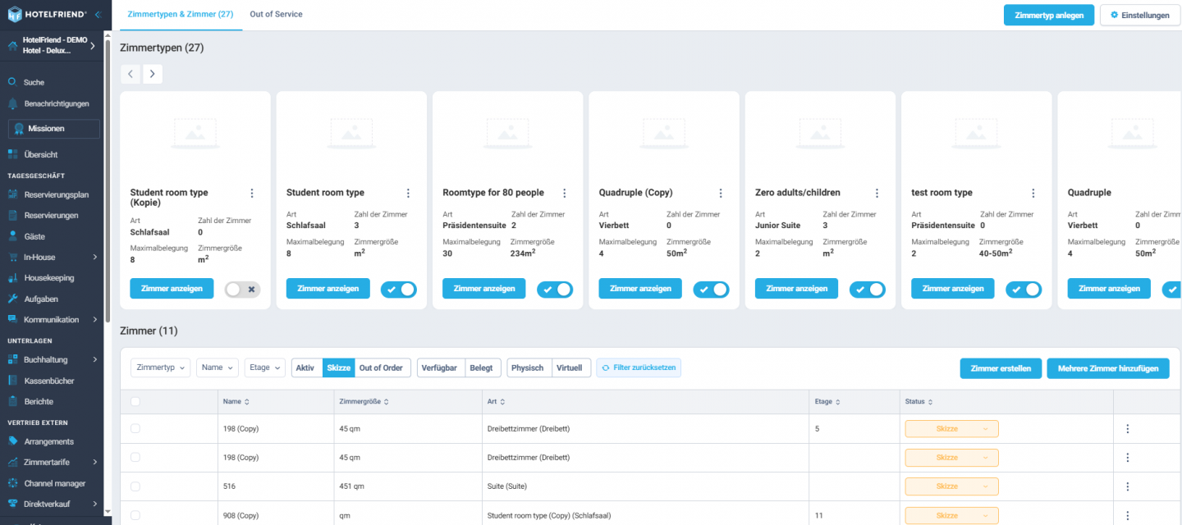This screenshot has height=525, width=1182.
Task: Sort table by Name column
Action: pos(236,401)
